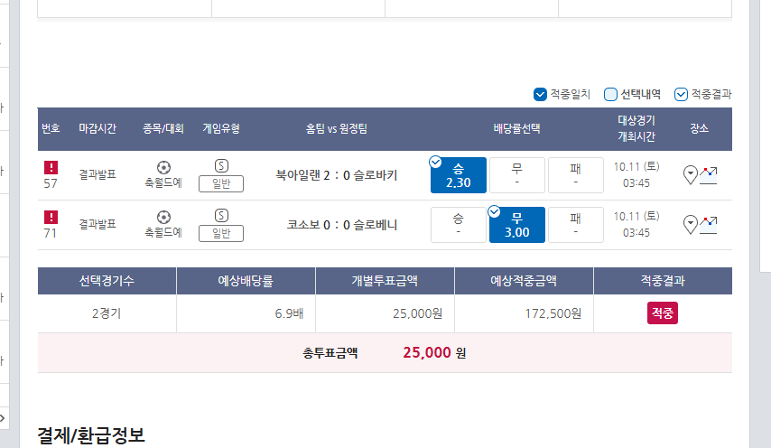Select 패 option for 북아일랜 vs 슬로바키

575,175
